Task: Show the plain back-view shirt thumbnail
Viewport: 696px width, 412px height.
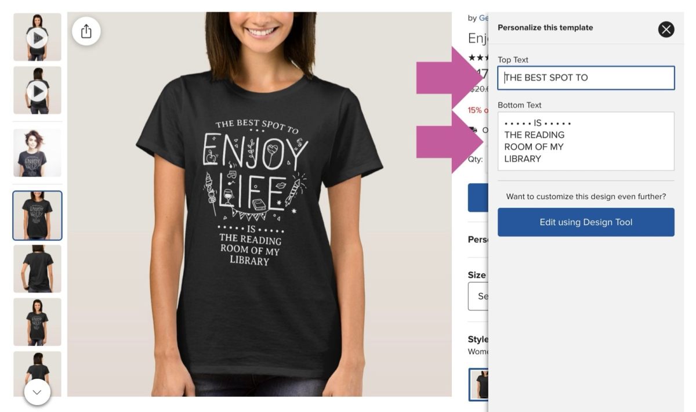Action: [37, 269]
